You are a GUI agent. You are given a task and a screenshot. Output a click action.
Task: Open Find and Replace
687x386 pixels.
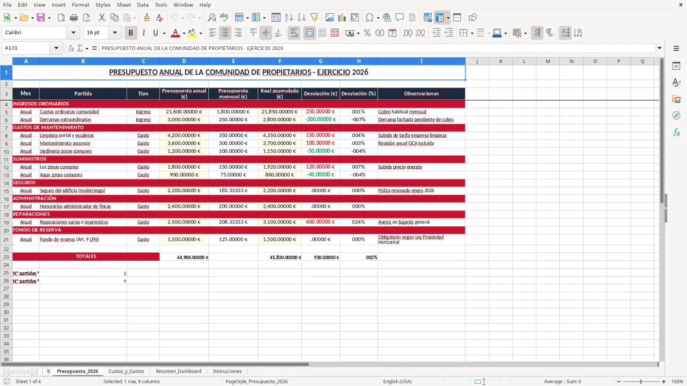(212, 18)
